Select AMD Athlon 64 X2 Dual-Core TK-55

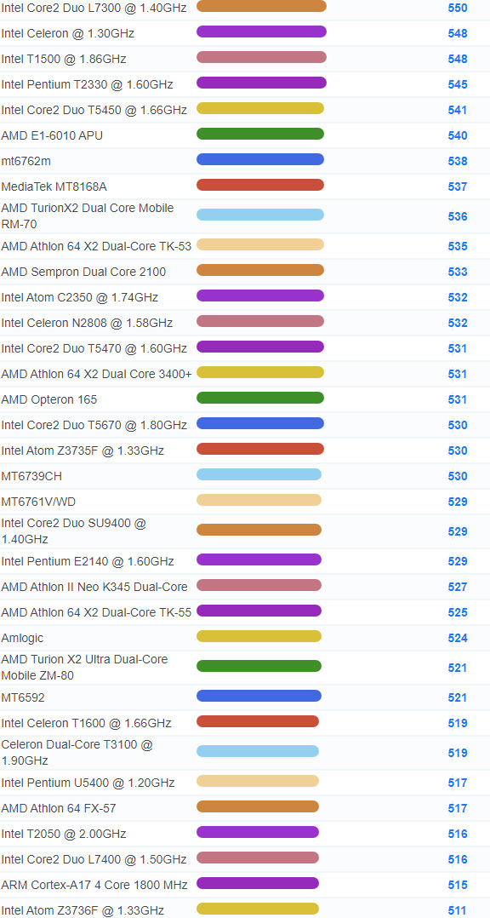click(x=96, y=612)
